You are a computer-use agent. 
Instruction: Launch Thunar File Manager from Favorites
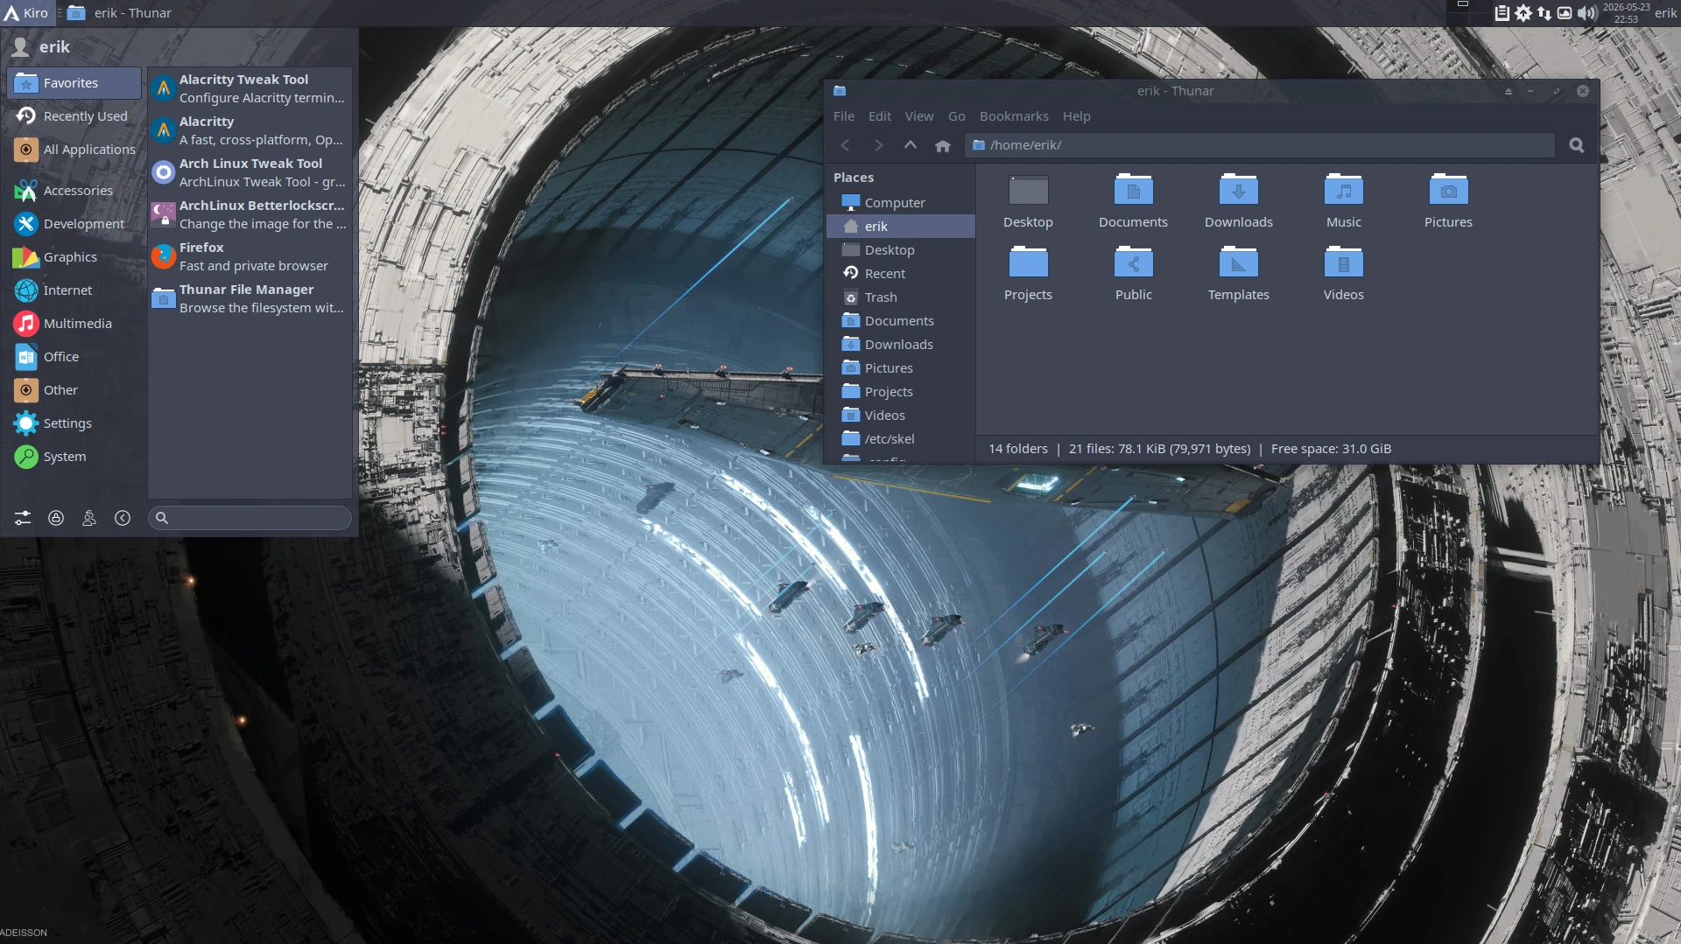pyautogui.click(x=250, y=298)
